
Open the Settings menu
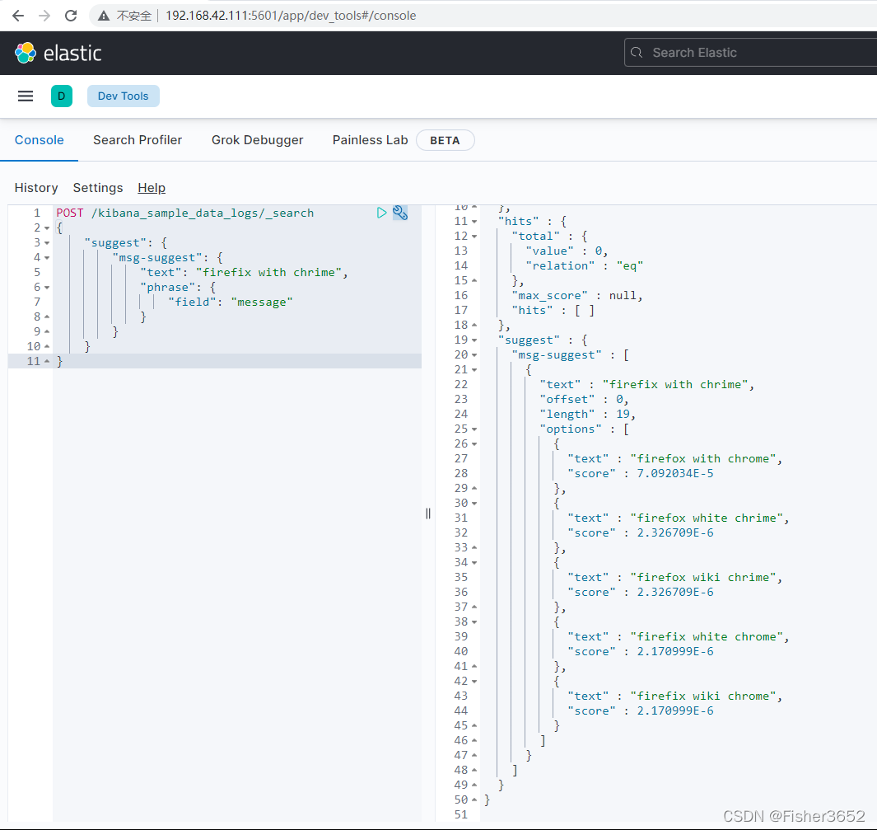coord(98,188)
